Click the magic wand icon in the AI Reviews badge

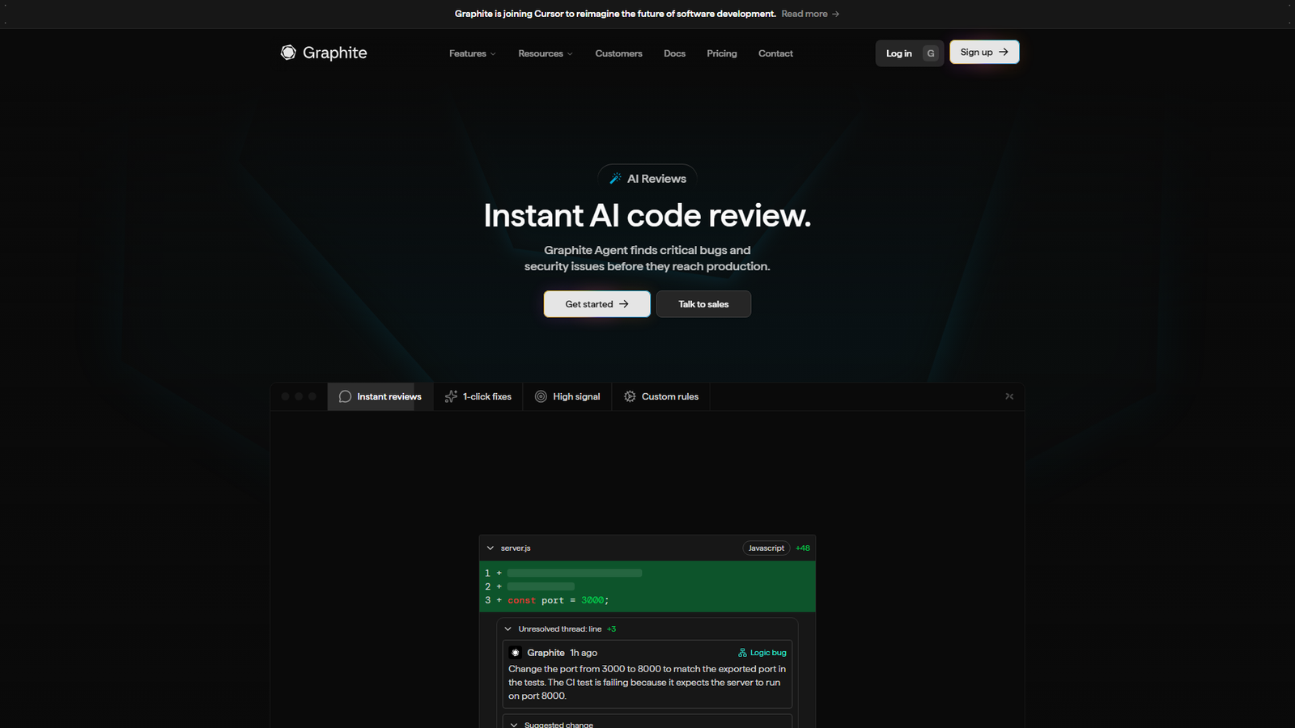coord(615,179)
